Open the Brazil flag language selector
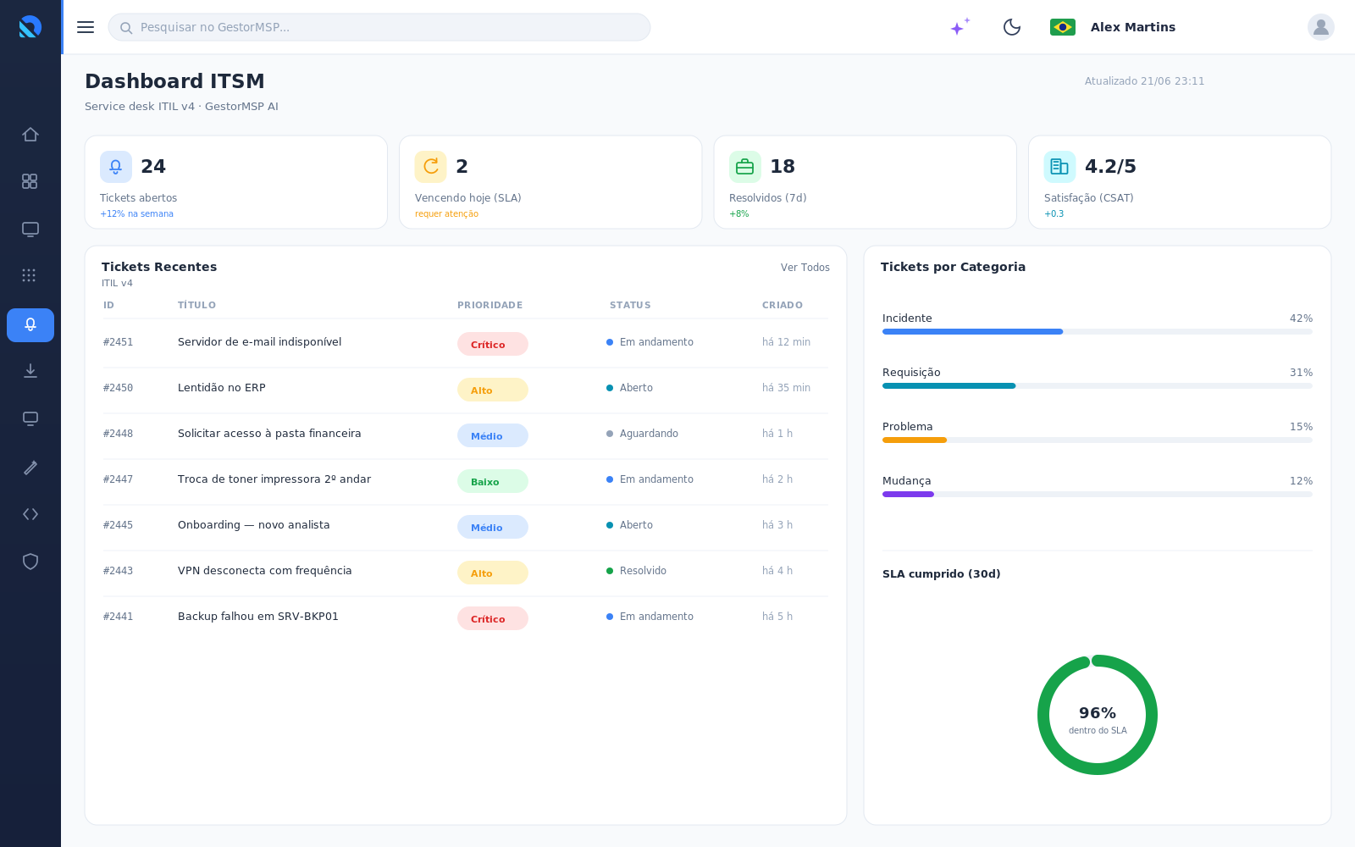The image size is (1355, 847). (x=1063, y=27)
